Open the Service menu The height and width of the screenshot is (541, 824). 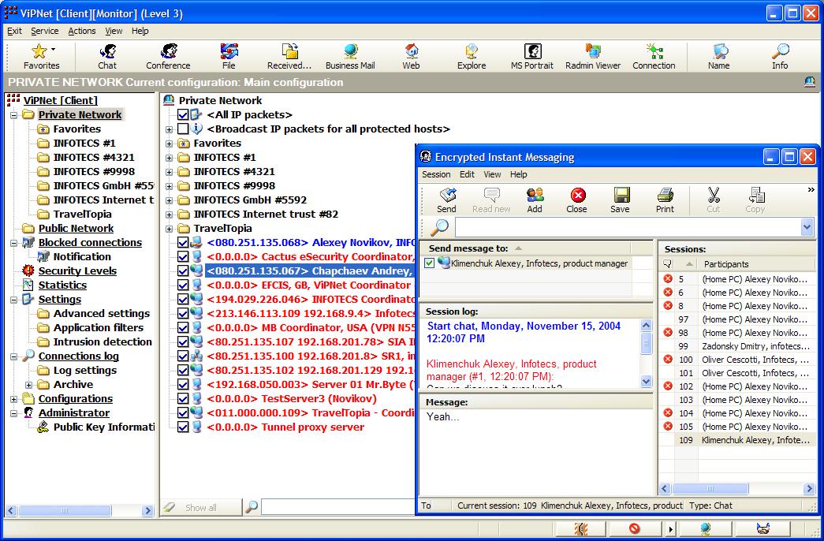click(45, 31)
